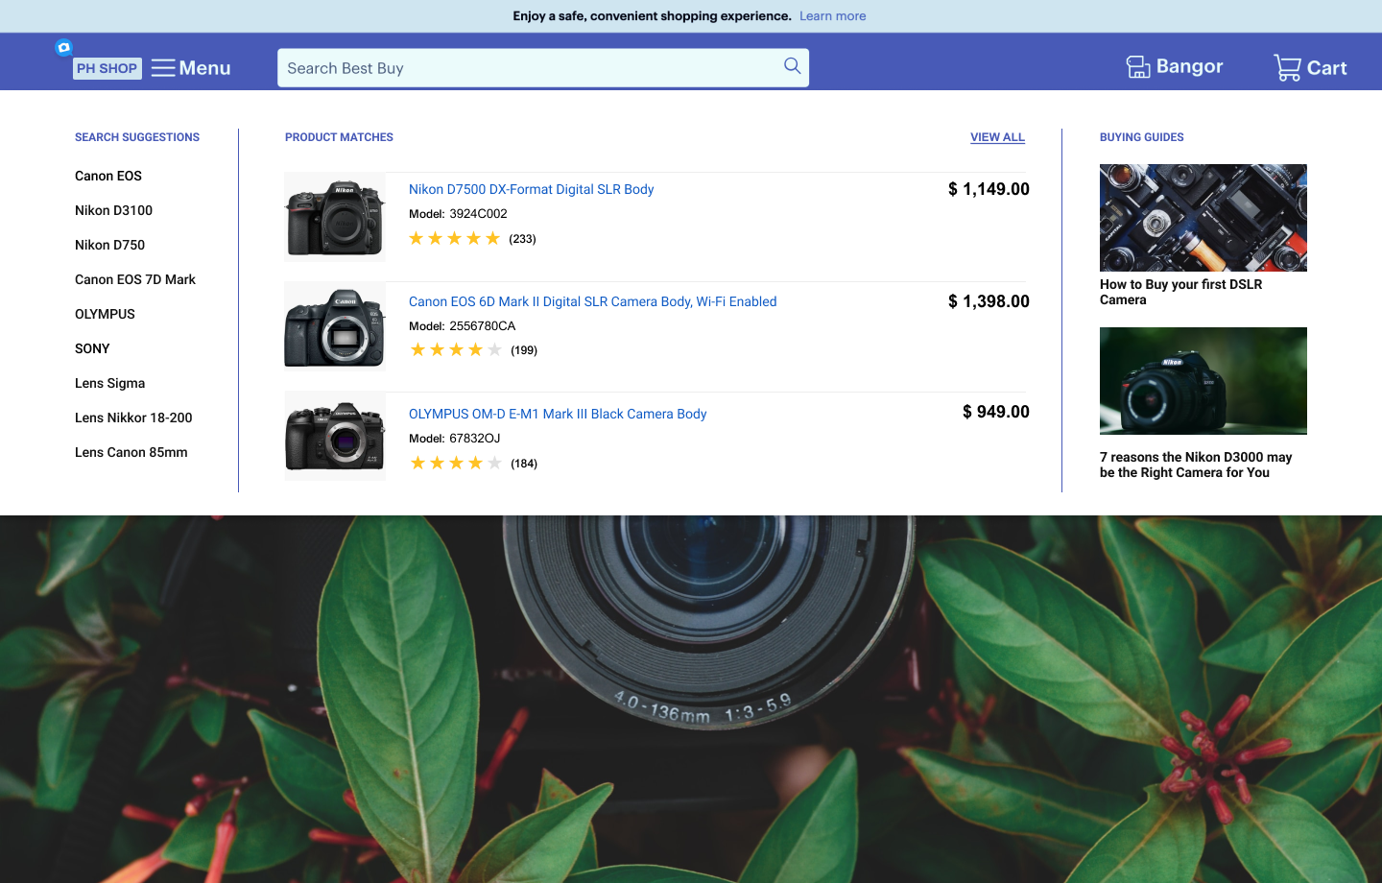This screenshot has width=1382, height=883.
Task: Open the hamburger Menu icon
Action: [x=163, y=68]
